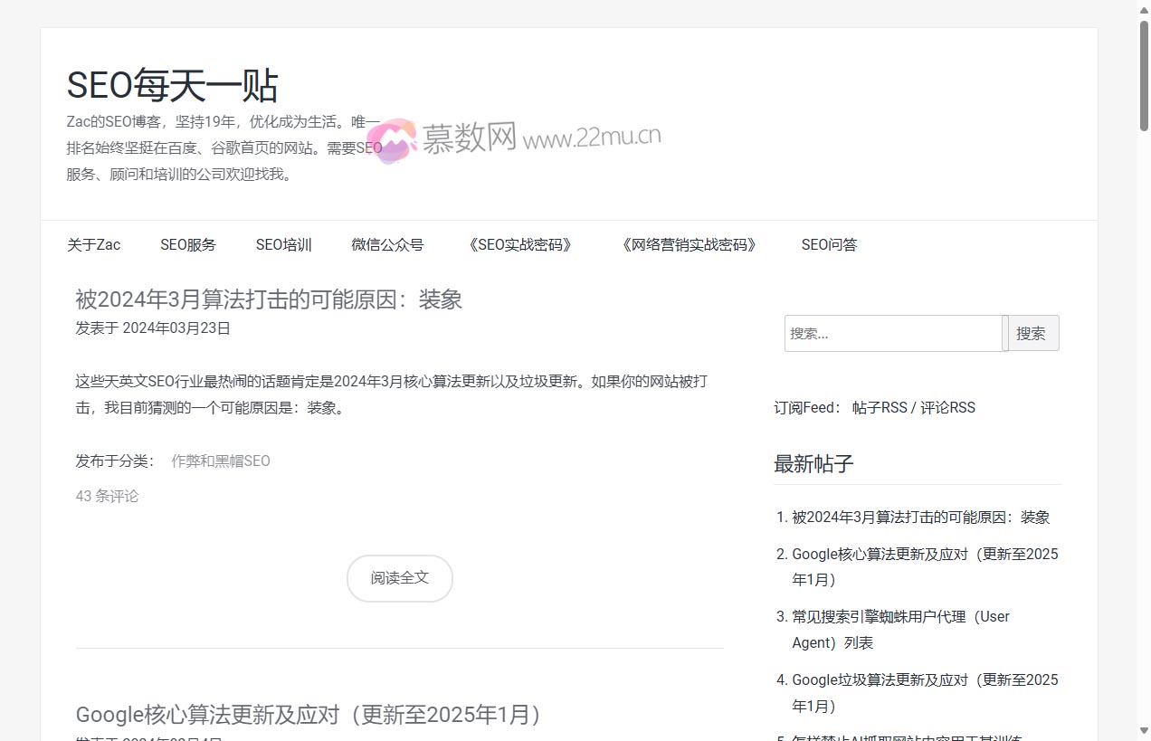Screen dimensions: 1151x741
Task: Click inside the 搜索 input field
Action: [891, 333]
